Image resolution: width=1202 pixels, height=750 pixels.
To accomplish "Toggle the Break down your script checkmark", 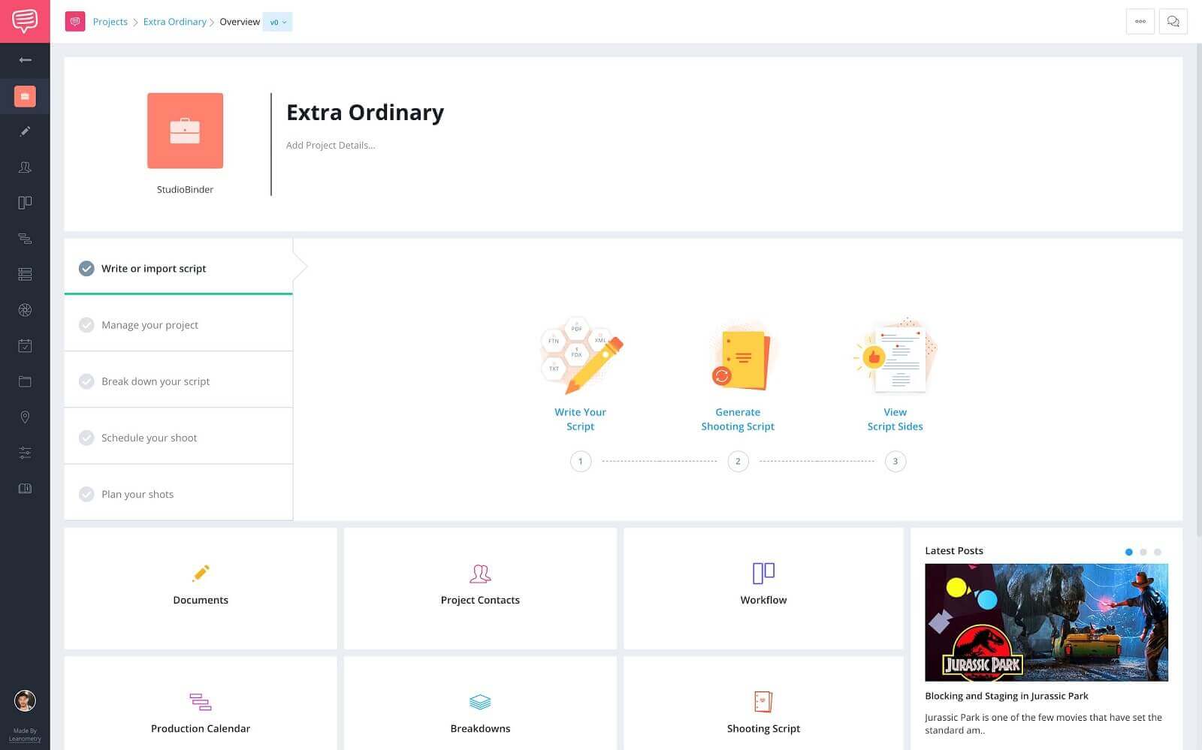I will (x=86, y=381).
